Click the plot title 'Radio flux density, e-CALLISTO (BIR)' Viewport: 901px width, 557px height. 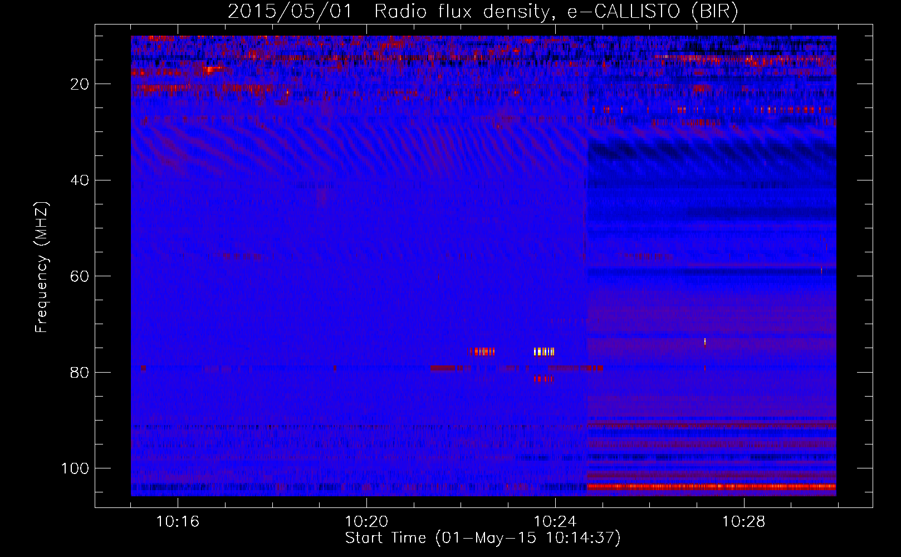[x=556, y=11]
